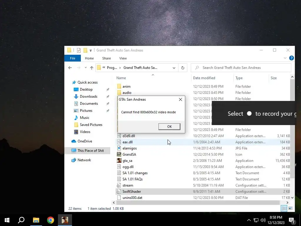301x226 pixels.
Task: Open the volume control in system tray
Action: pyautogui.click(x=263, y=220)
